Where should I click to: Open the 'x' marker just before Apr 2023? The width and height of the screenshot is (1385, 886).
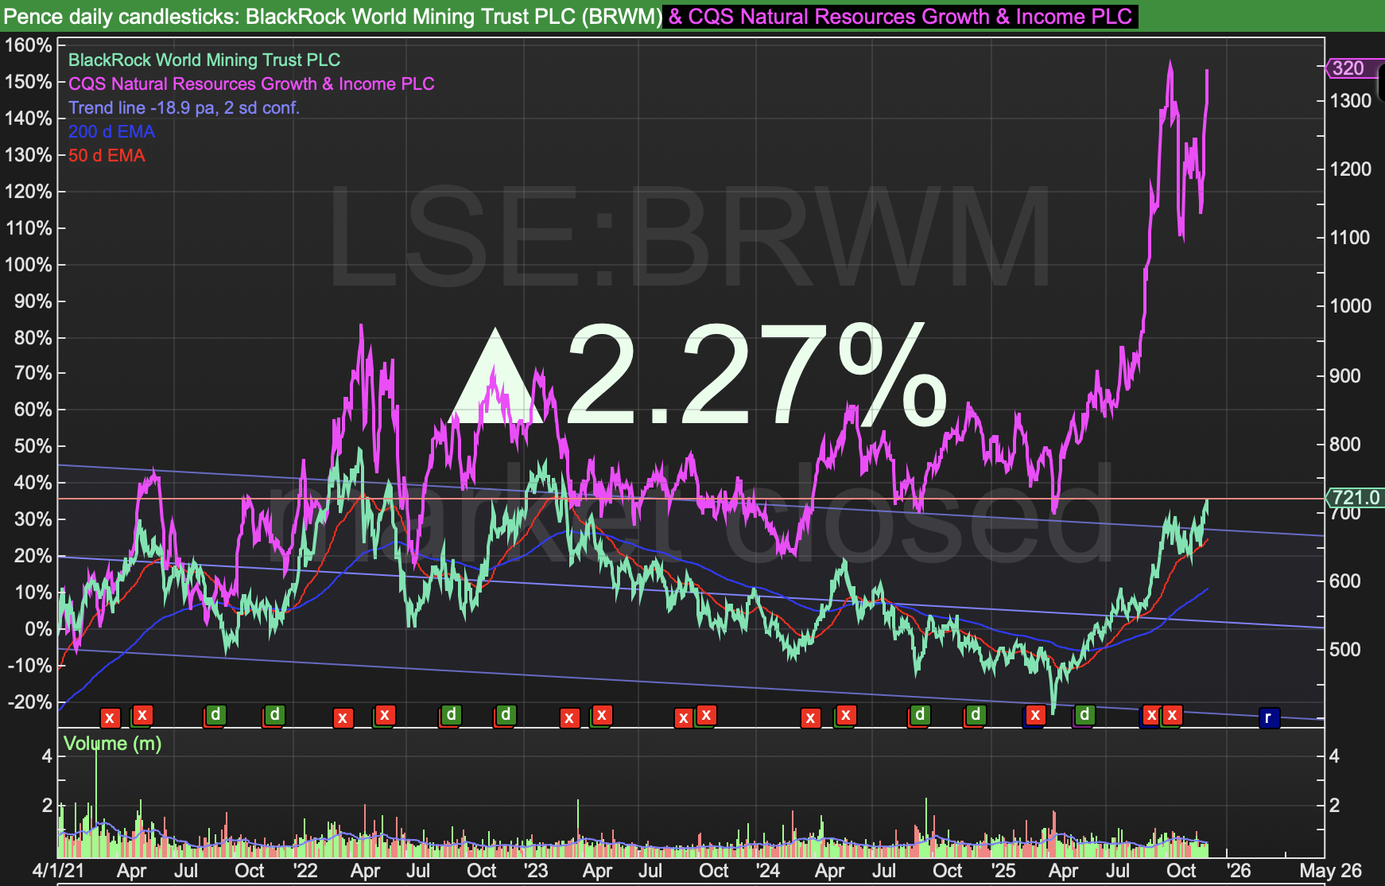point(569,718)
